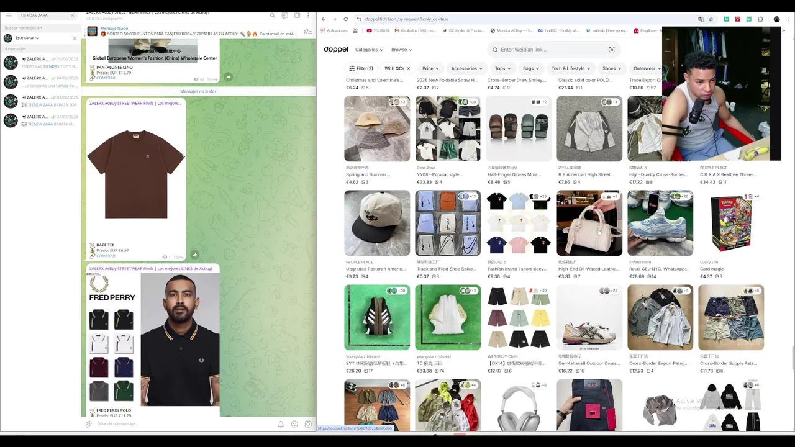Click Gel-Kahana8 Outdoor Cross product title

coord(589,363)
